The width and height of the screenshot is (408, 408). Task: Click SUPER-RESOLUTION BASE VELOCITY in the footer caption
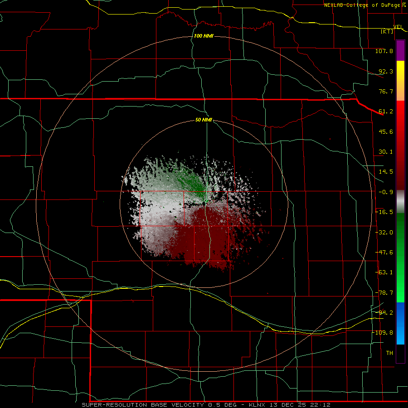point(143,405)
